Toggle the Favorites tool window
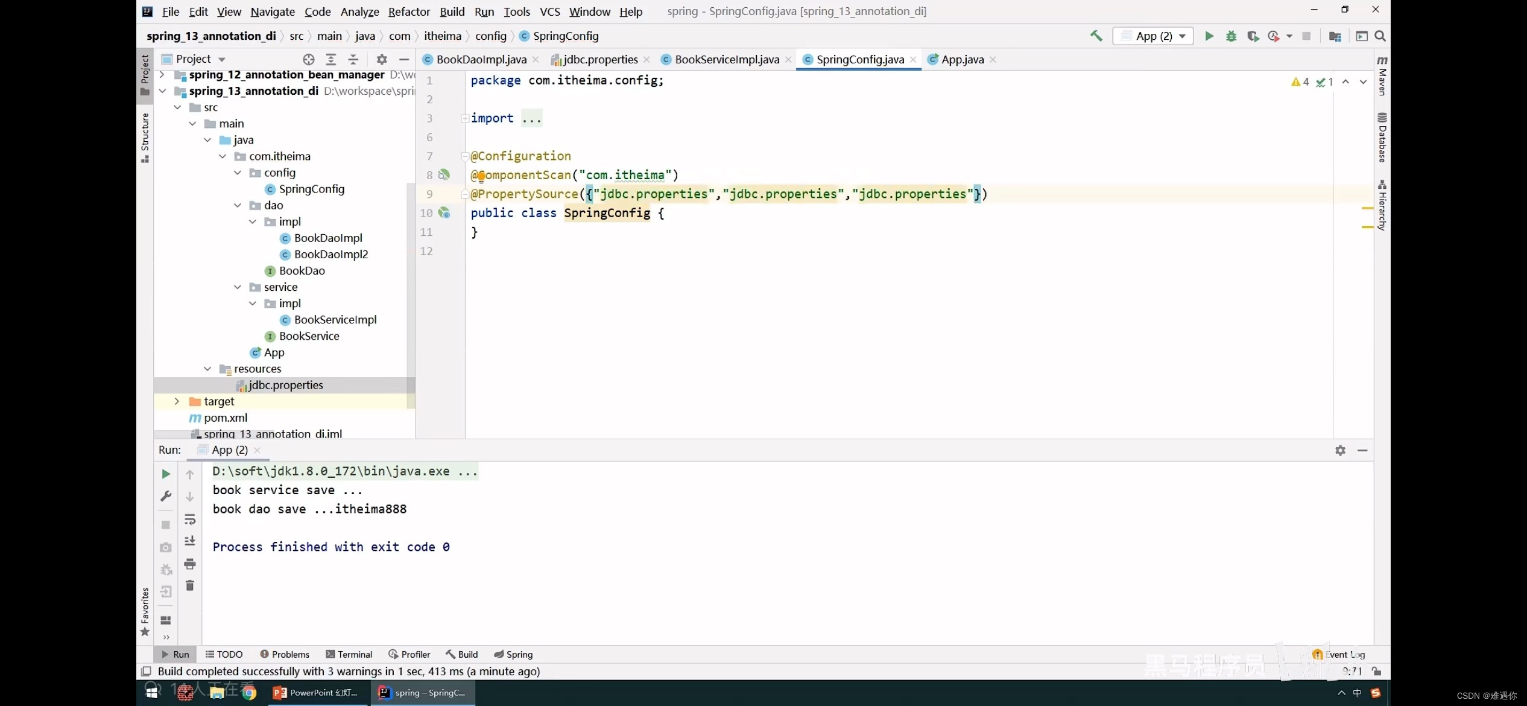 pyautogui.click(x=145, y=612)
